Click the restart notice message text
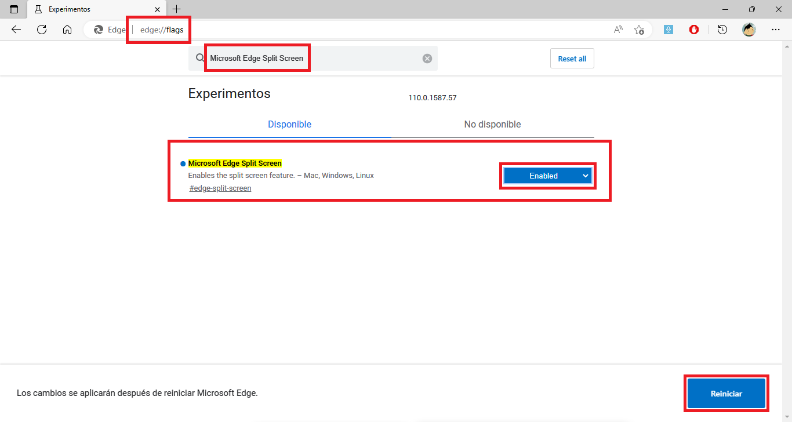Image resolution: width=792 pixels, height=422 pixels. tap(137, 393)
